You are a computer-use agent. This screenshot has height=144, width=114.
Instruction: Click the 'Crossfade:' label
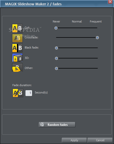tap(31, 37)
